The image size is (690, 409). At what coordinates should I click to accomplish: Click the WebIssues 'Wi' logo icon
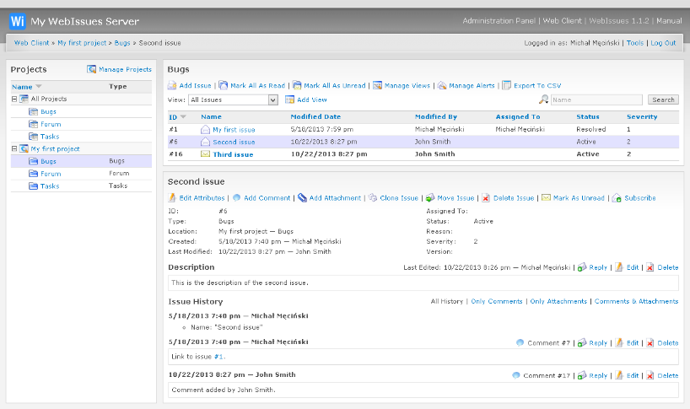pyautogui.click(x=18, y=21)
